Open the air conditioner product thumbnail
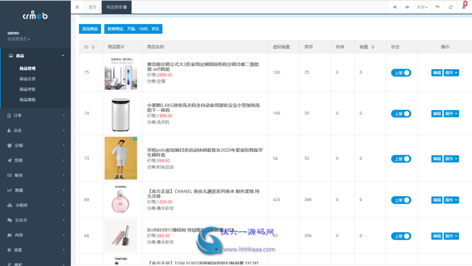 [121, 73]
